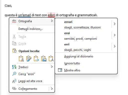This screenshot has height=95, width=128.
Task: Paste as picture icon
Action: point(44,59)
